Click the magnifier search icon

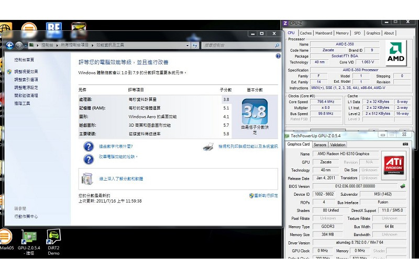point(277,46)
